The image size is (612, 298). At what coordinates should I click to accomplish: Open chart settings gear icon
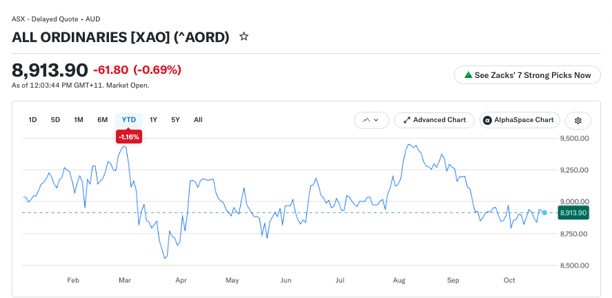[578, 120]
